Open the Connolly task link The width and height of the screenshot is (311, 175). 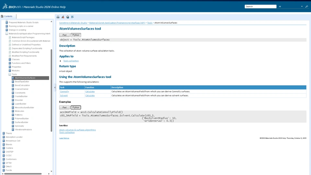pyautogui.click(x=64, y=91)
